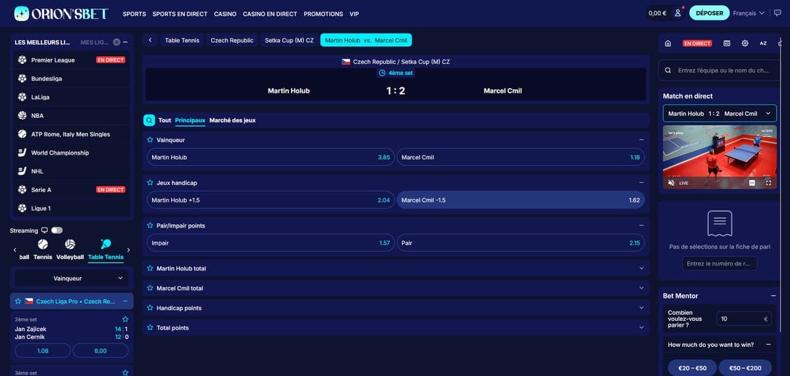Click the A-Z sorting icon
This screenshot has width=790, height=376.
[763, 43]
